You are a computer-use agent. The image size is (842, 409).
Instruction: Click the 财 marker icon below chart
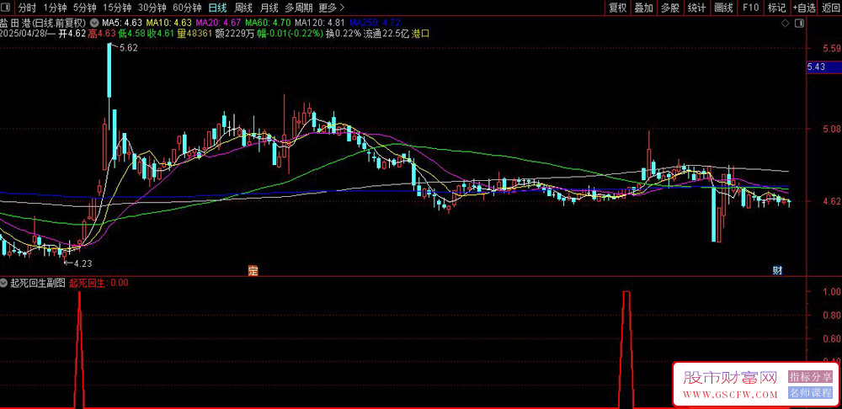pos(777,270)
